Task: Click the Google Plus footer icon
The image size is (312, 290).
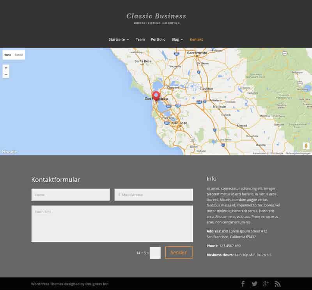Action: (x=266, y=284)
